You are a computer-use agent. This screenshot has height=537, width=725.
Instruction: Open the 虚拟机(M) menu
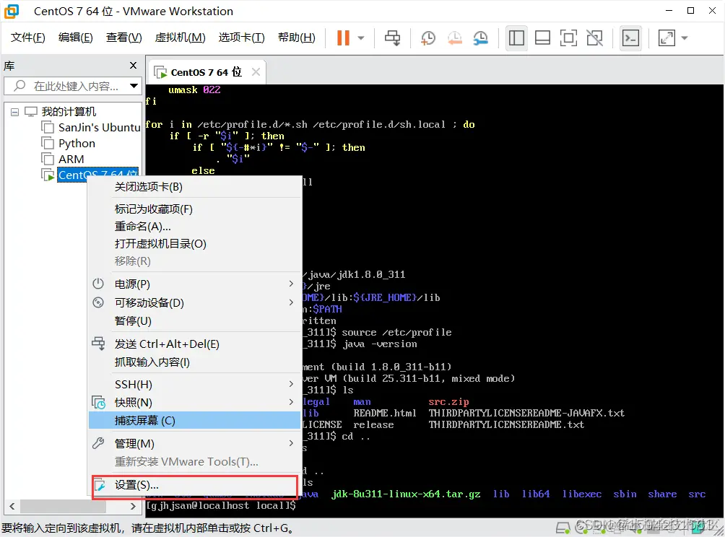[180, 37]
